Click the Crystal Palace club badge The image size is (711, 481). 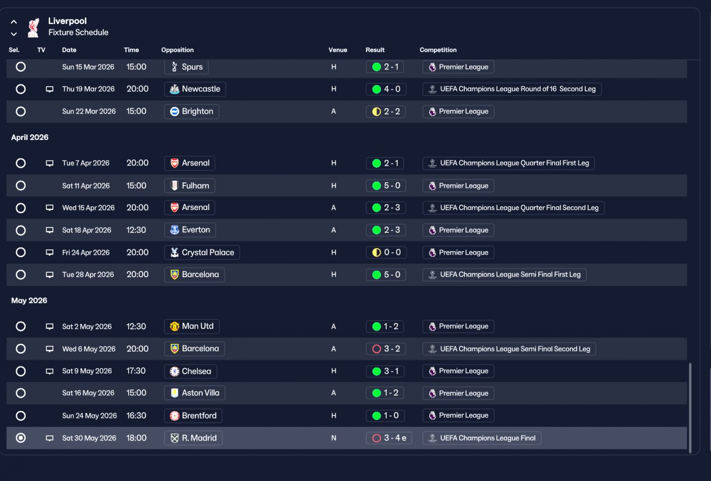tap(174, 253)
